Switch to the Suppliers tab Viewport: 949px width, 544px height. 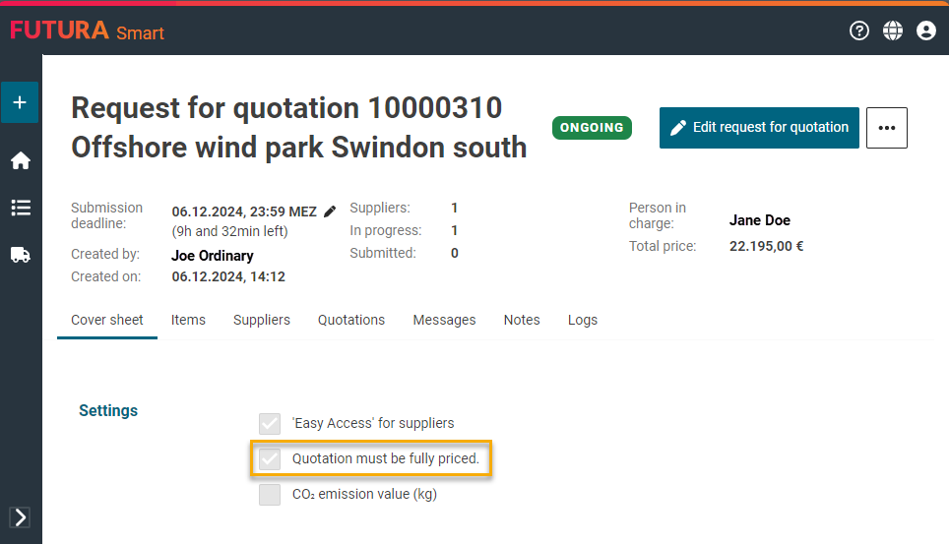[x=262, y=320]
